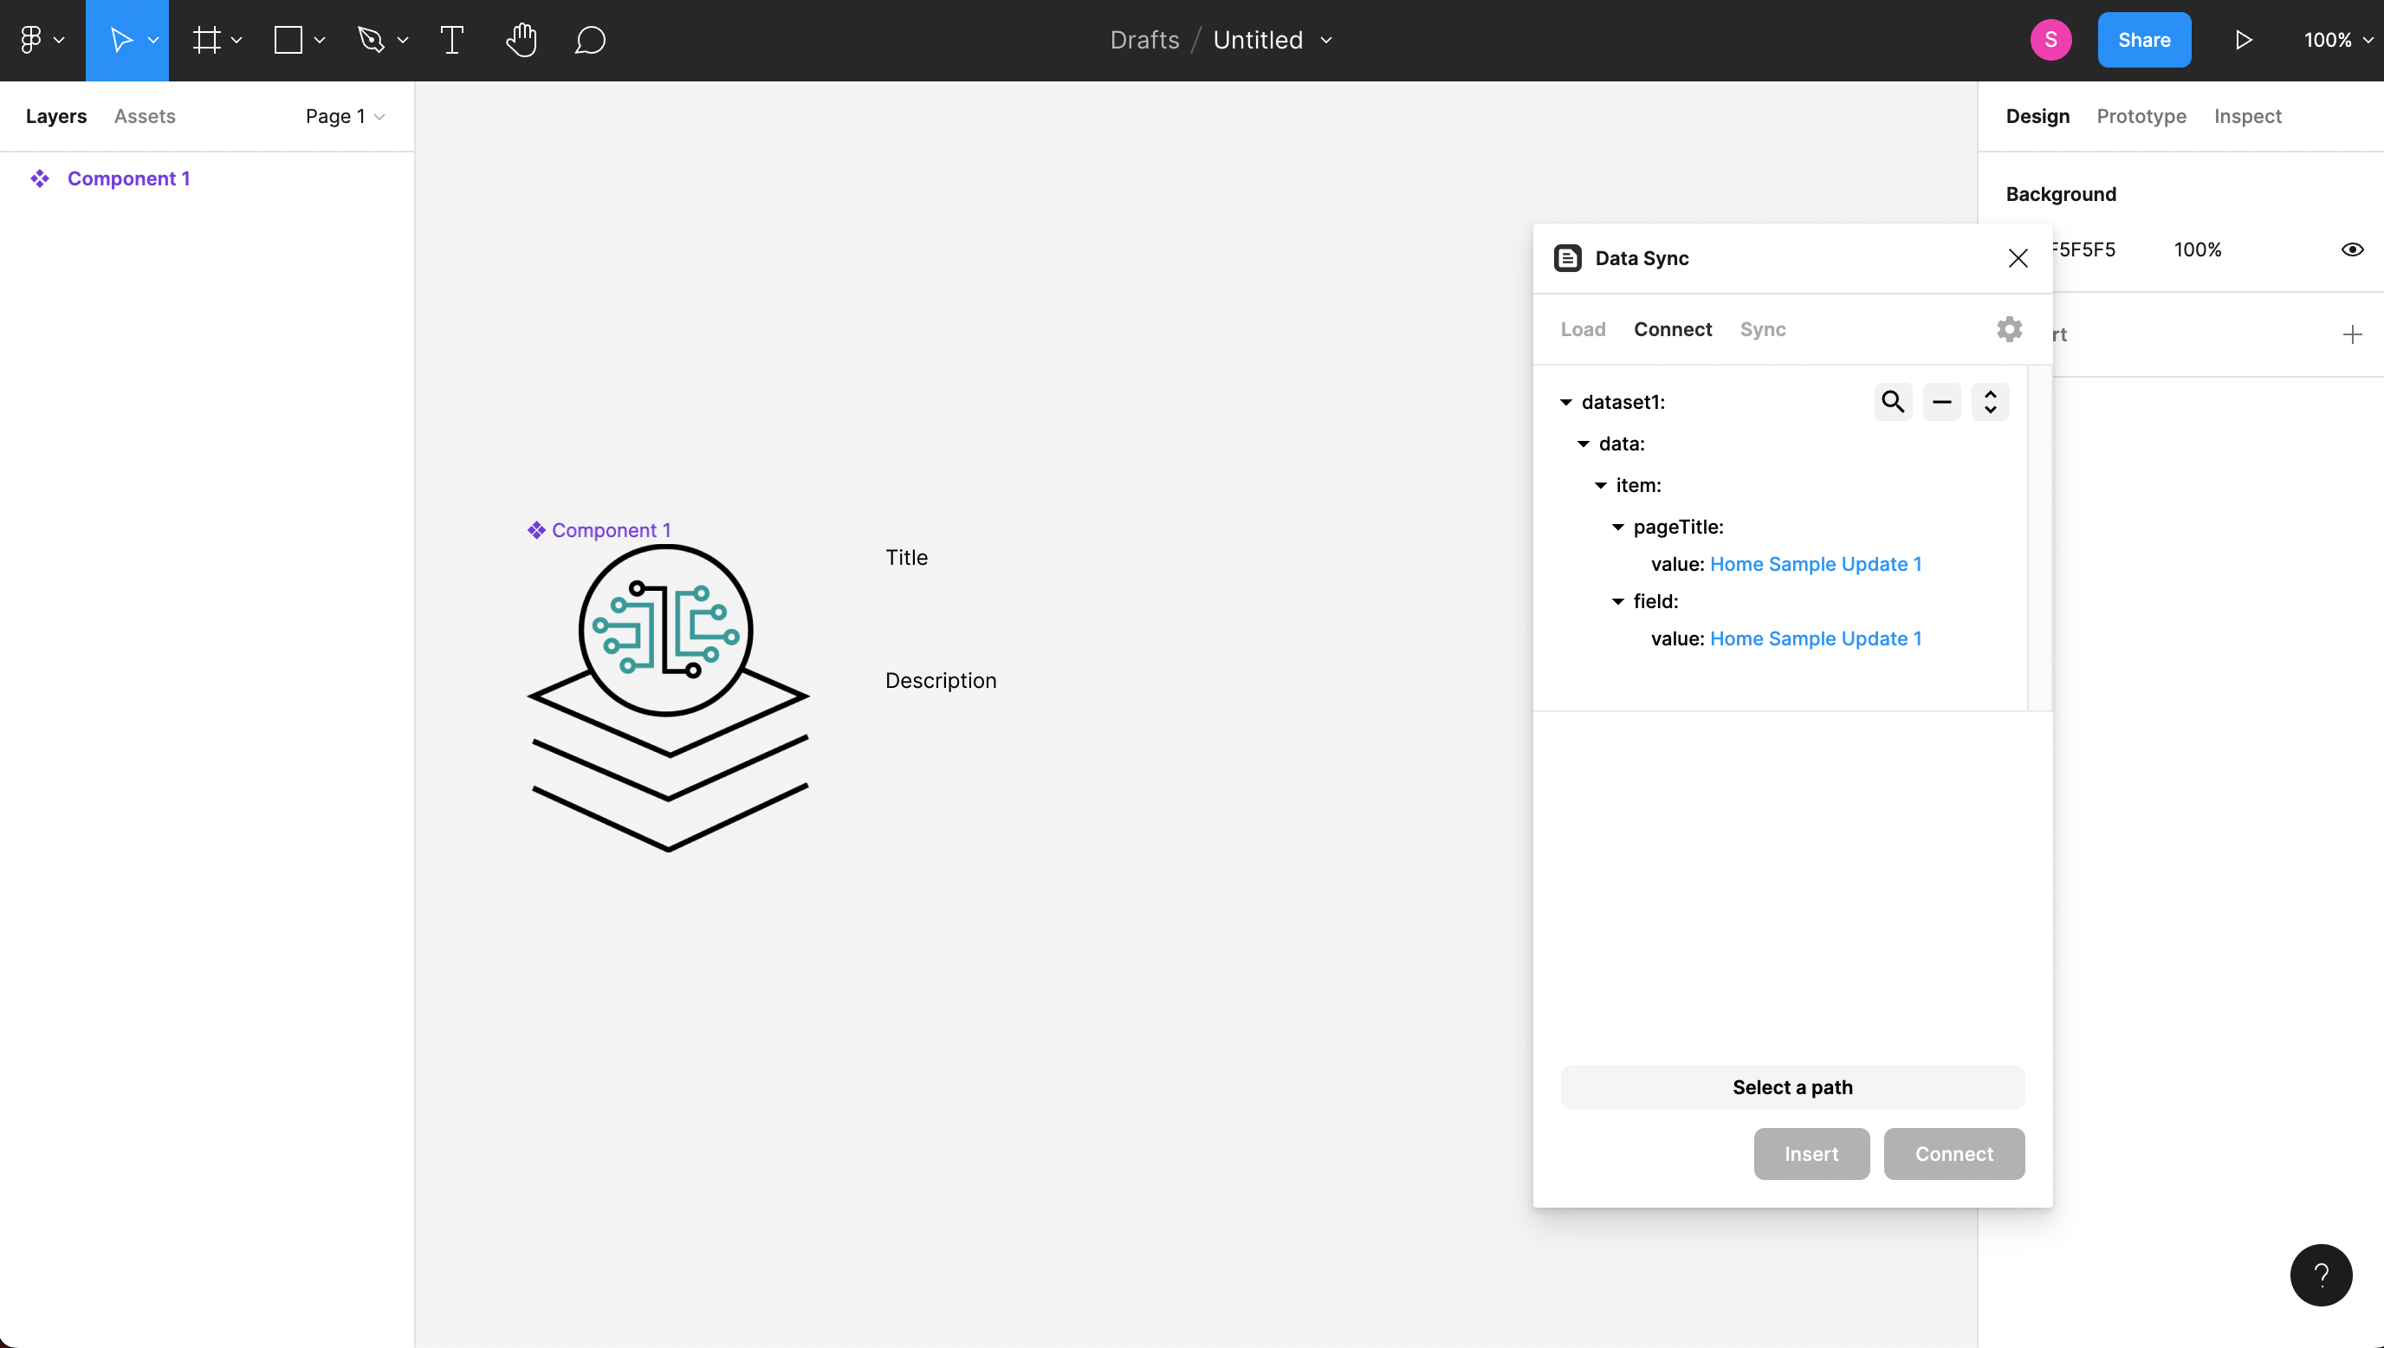
Task: Expand dataset1 tree item
Action: coord(1565,401)
